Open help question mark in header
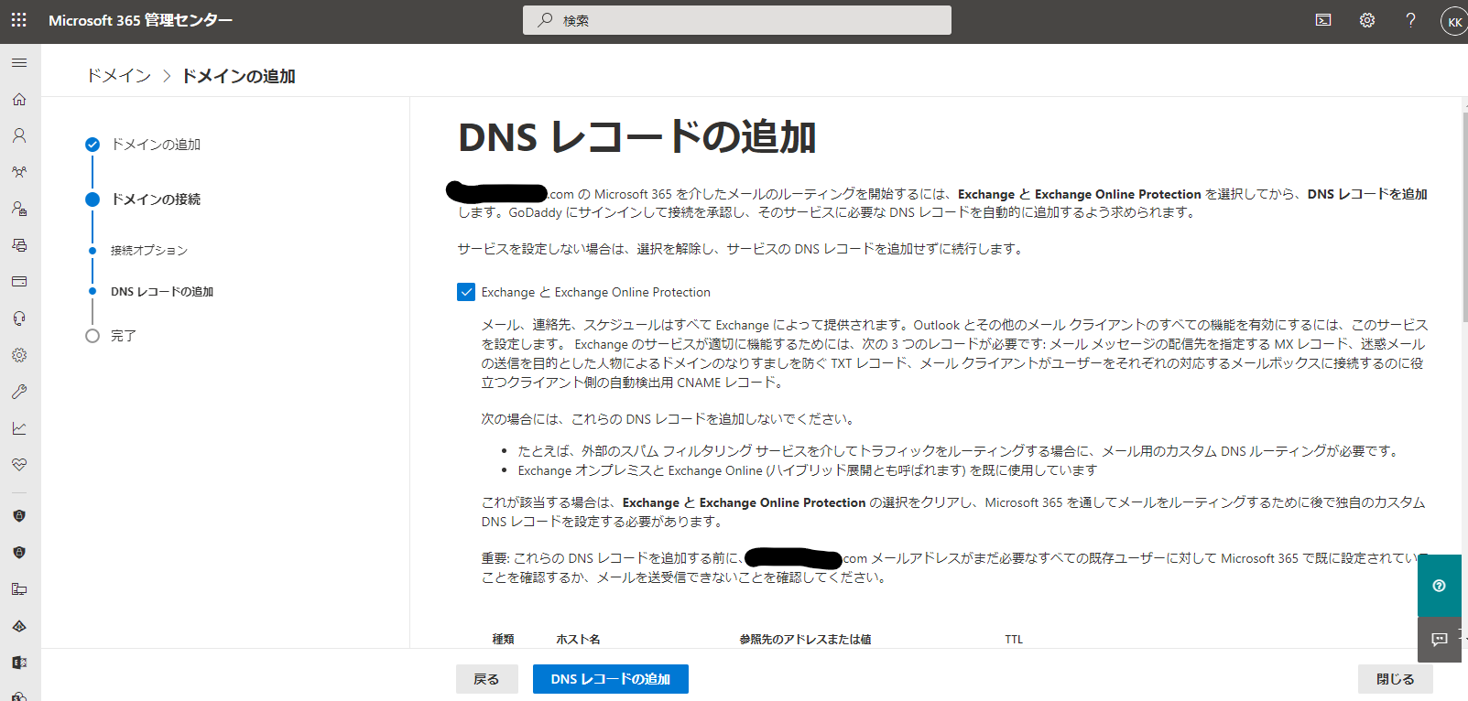The height and width of the screenshot is (701, 1468). [x=1410, y=20]
